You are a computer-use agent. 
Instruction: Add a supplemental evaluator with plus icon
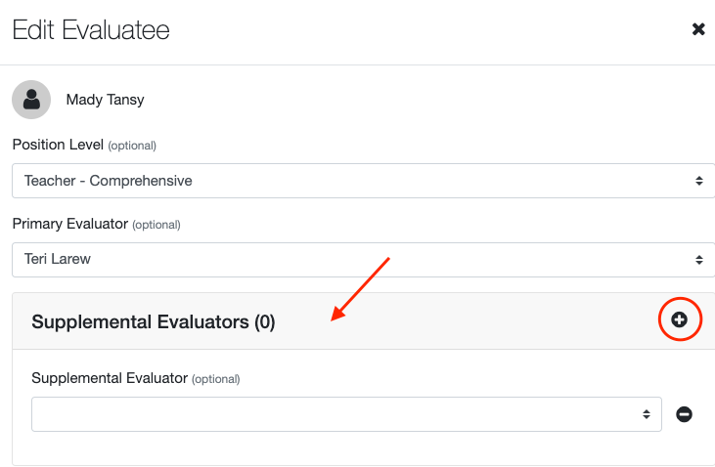[679, 319]
